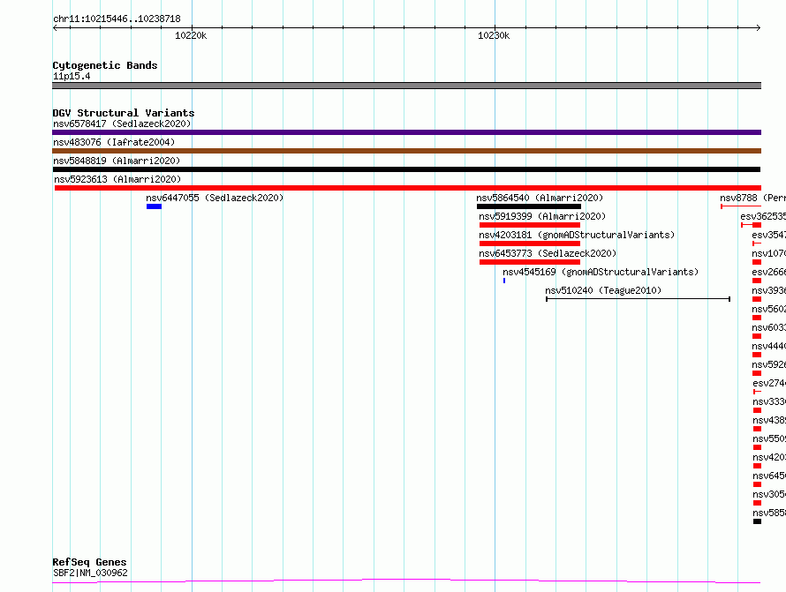Click the nsv6447055 (Sedlazeck2020) label
This screenshot has width=786, height=592.
click(x=215, y=198)
